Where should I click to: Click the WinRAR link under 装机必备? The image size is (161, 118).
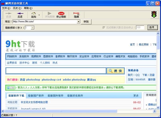tap(140, 80)
